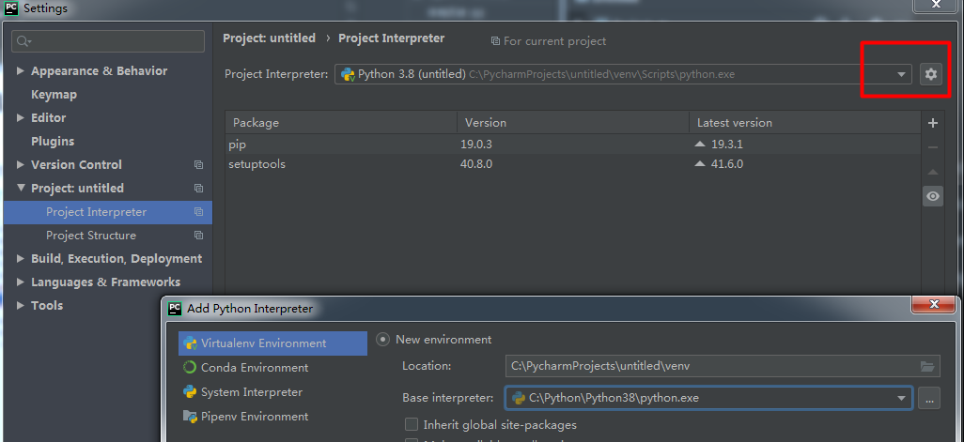Toggle the show early releases eye icon

point(932,196)
